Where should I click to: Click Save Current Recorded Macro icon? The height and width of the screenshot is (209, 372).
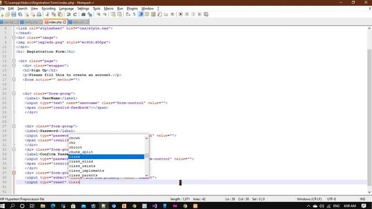pyautogui.click(x=206, y=15)
